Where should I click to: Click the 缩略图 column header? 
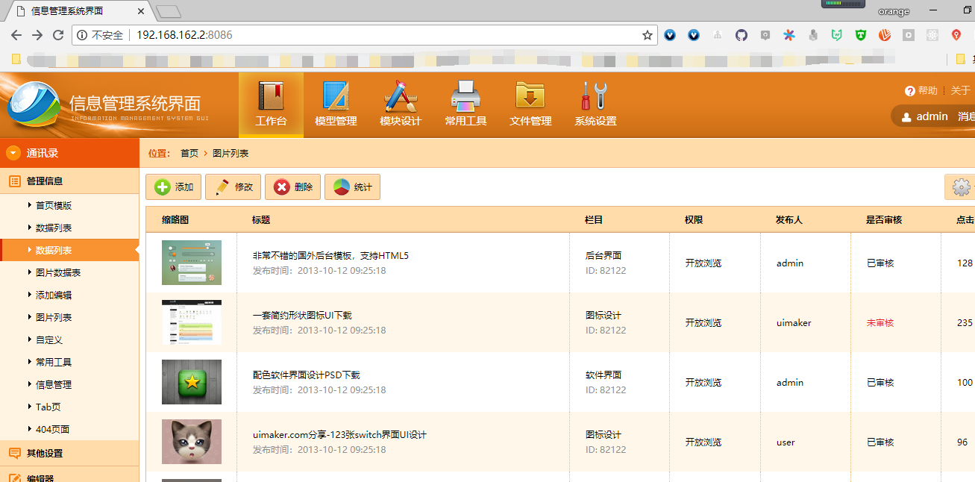point(175,219)
